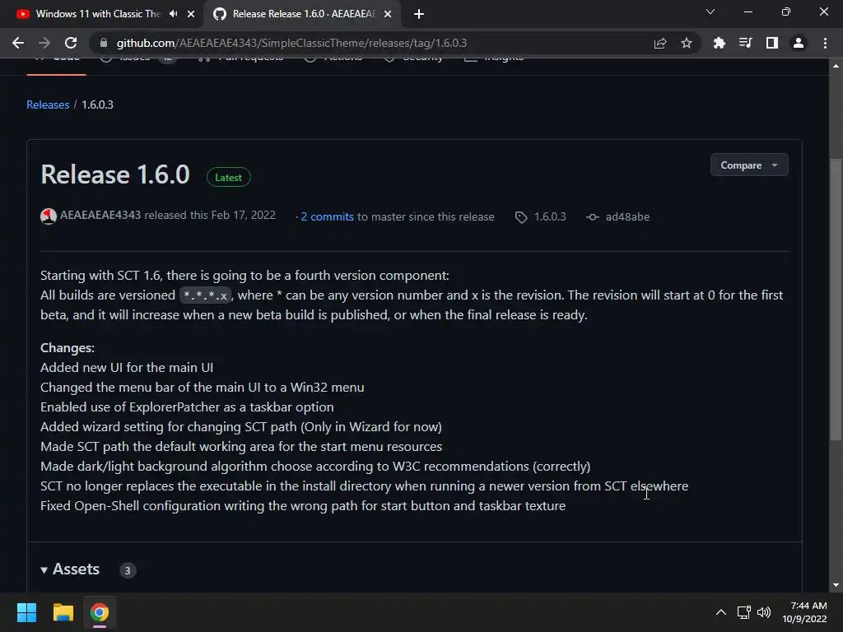Share this page using the share icon
This screenshot has height=632, width=843.
[x=660, y=43]
